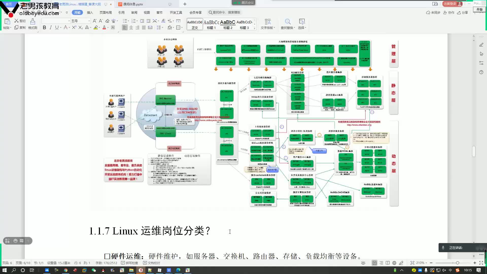This screenshot has width=487, height=274.
Task: Open writing mode pencil in status bar
Action: (401, 263)
